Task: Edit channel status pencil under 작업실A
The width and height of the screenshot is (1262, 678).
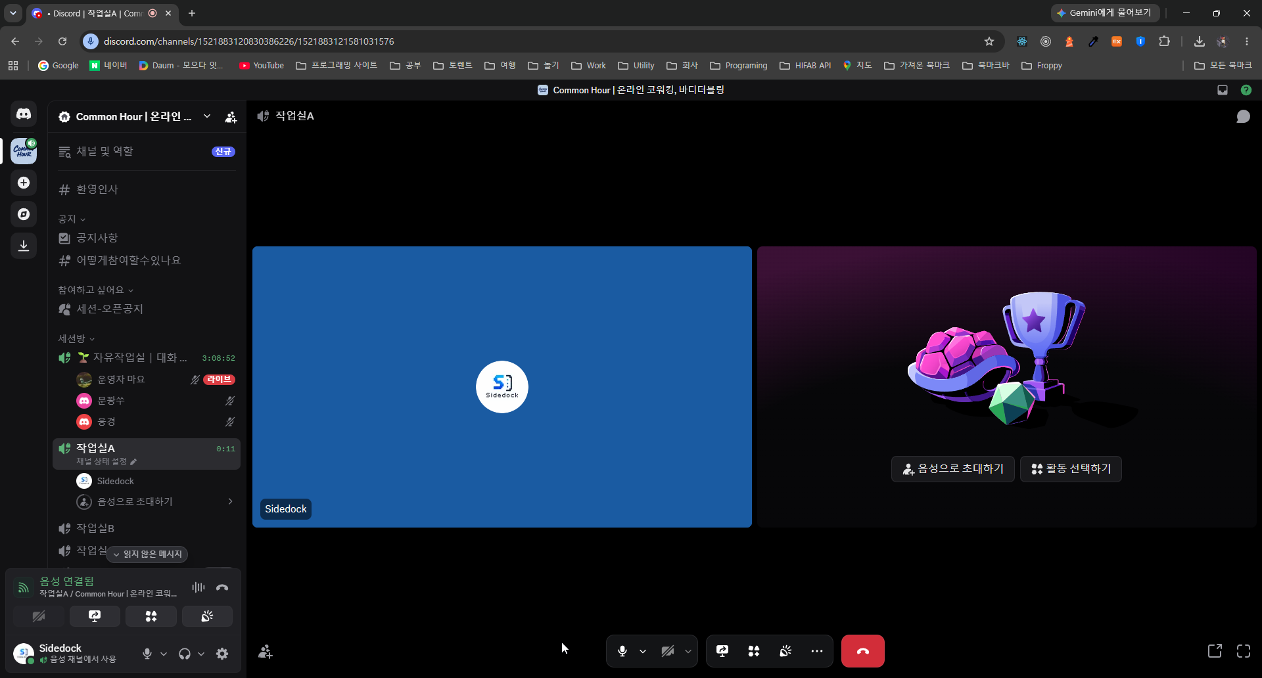Action: [x=133, y=462]
